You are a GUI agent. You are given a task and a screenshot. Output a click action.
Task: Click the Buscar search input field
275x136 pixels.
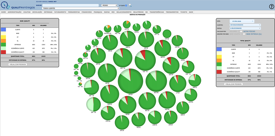[71, 5]
